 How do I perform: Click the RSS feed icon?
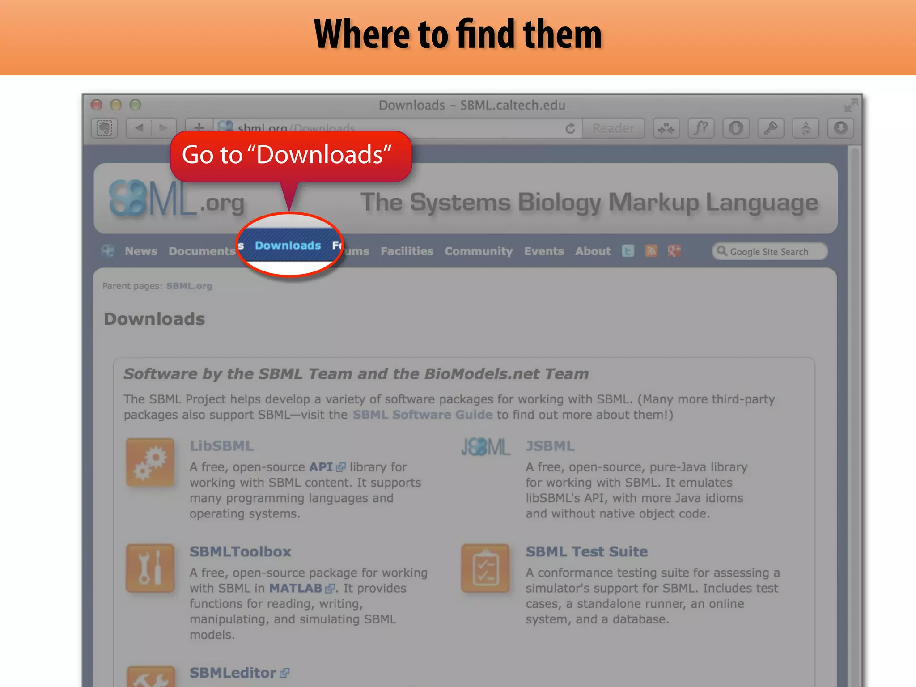tap(651, 251)
